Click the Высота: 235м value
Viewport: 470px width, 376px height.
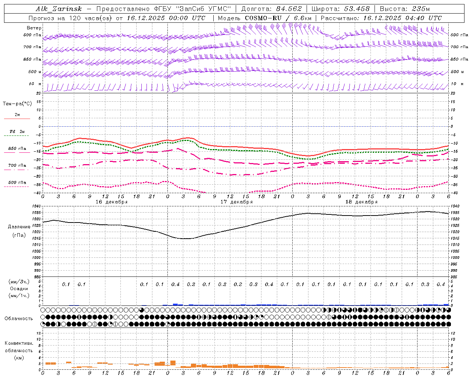point(405,9)
